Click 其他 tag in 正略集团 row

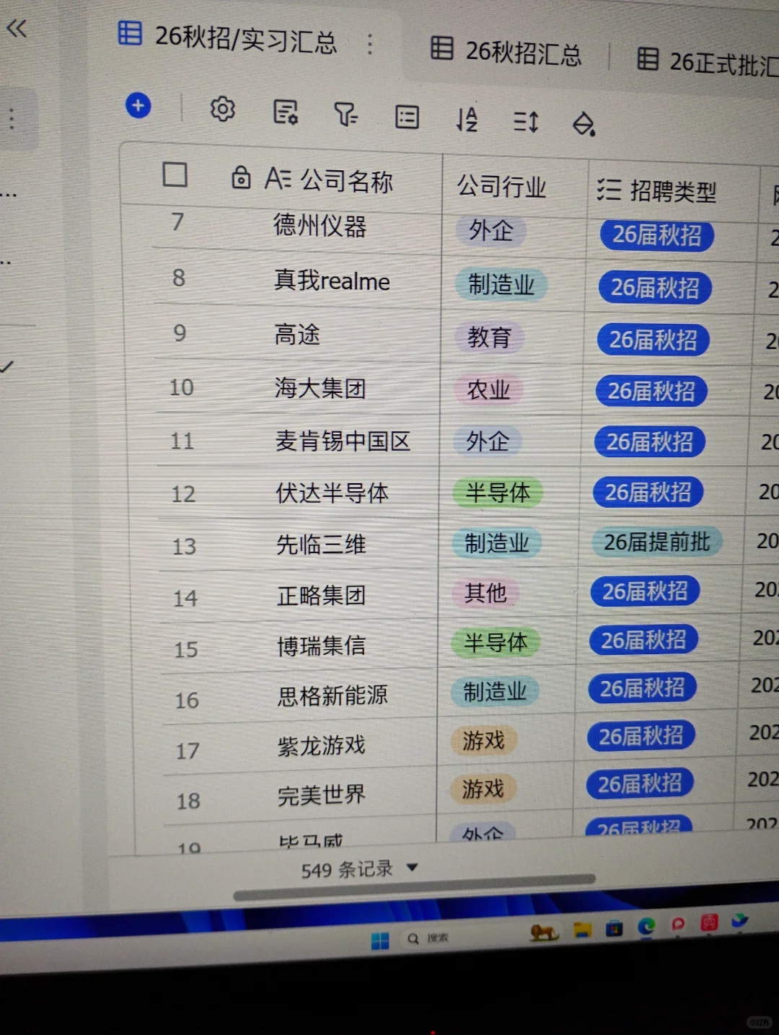point(485,593)
